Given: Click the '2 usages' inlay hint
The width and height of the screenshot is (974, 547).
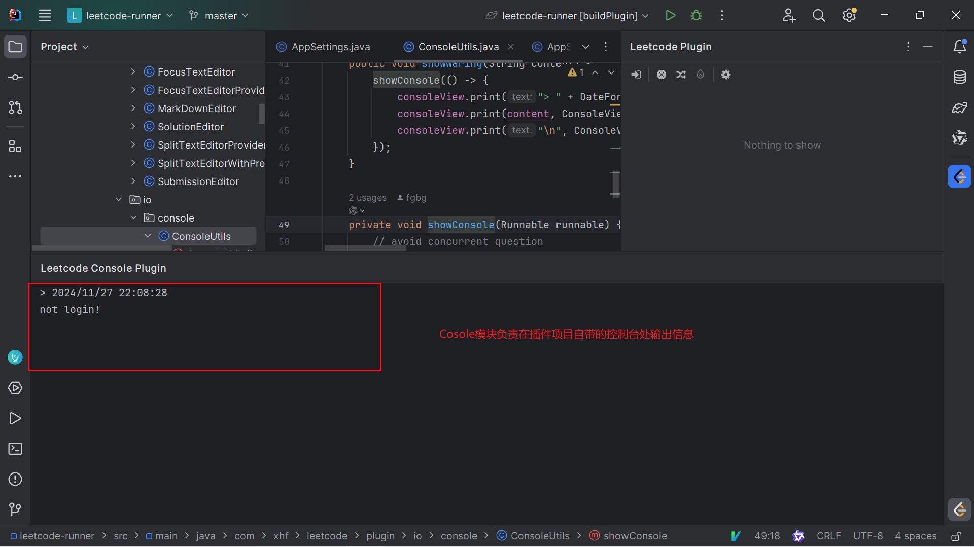Looking at the screenshot, I should tap(367, 198).
